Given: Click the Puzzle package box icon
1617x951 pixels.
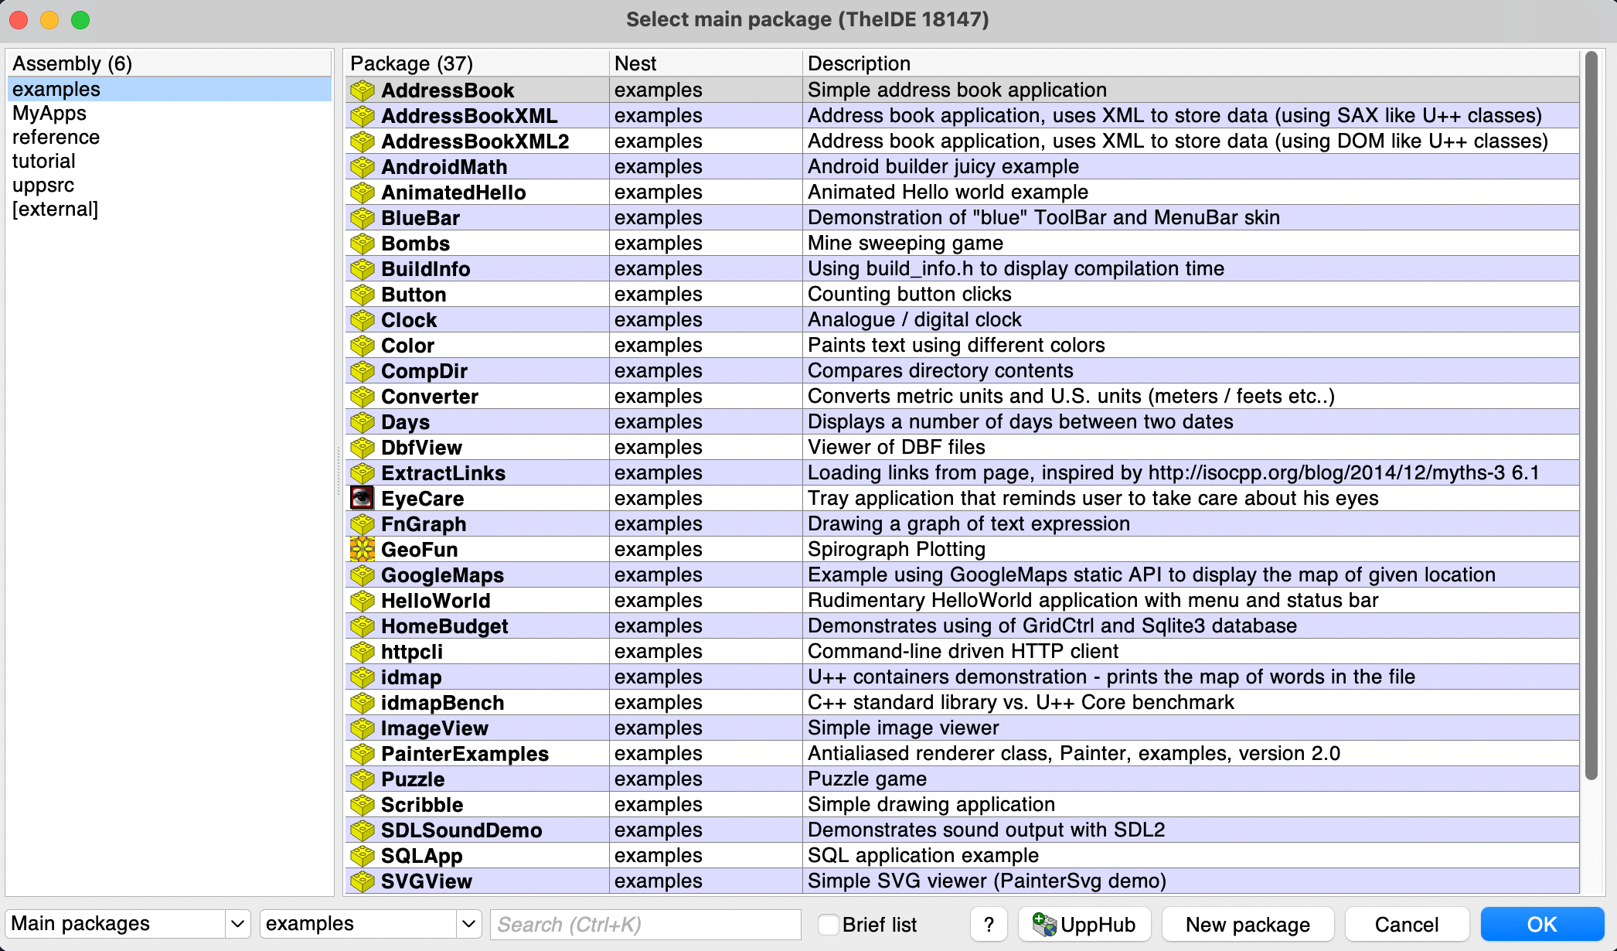Looking at the screenshot, I should click(x=362, y=779).
